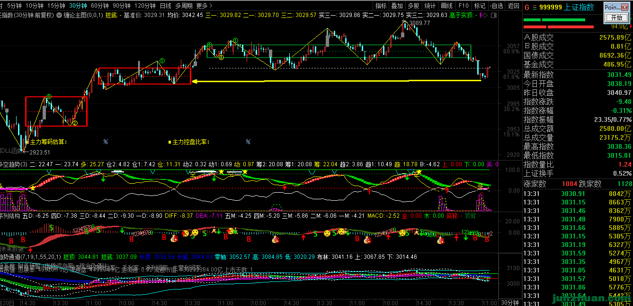The height and width of the screenshot is (306, 633).
Task: Select the tick row with price 3030.91
Action: pyautogui.click(x=577, y=193)
